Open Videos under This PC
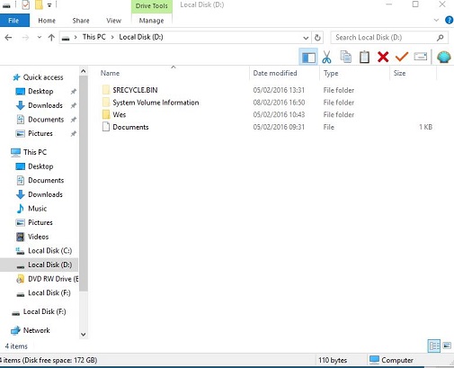 pos(38,237)
